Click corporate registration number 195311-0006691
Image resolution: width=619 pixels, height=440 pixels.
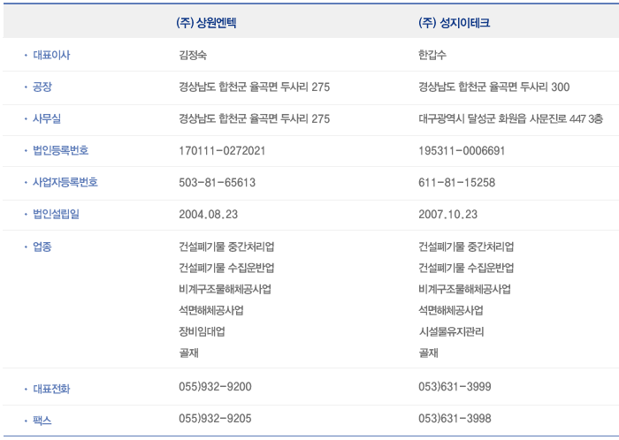[462, 151]
